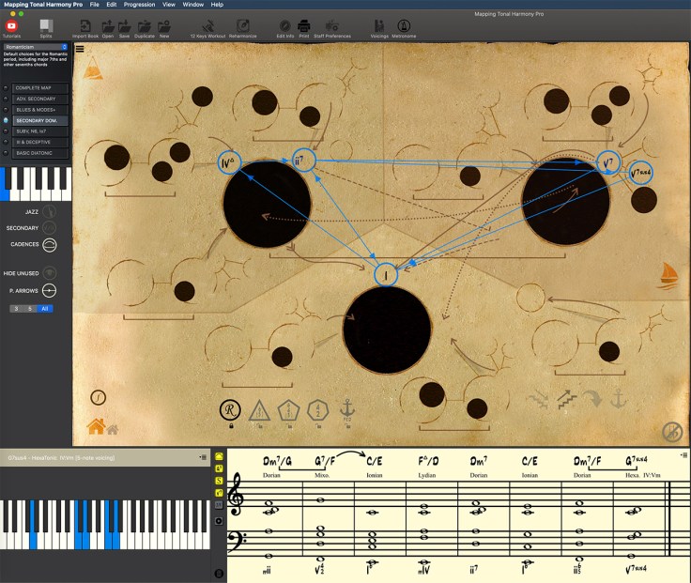Open the View menu
Screen dimensions: 691x583
pyautogui.click(x=168, y=5)
